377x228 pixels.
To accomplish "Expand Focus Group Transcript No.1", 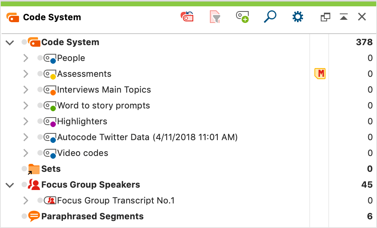I will pyautogui.click(x=26, y=201).
